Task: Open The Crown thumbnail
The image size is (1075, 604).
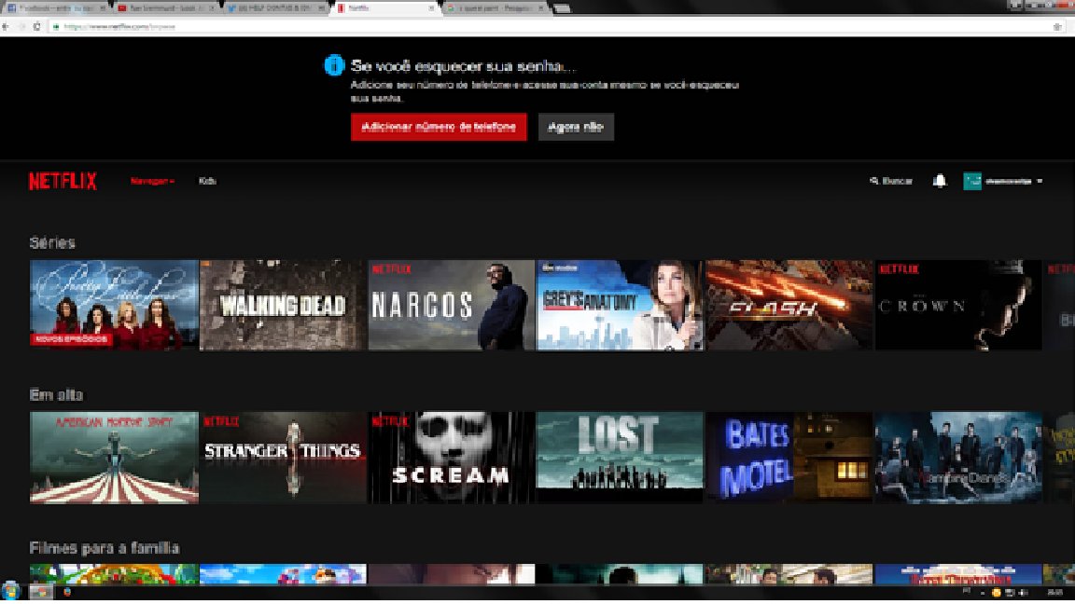Action: 958,305
